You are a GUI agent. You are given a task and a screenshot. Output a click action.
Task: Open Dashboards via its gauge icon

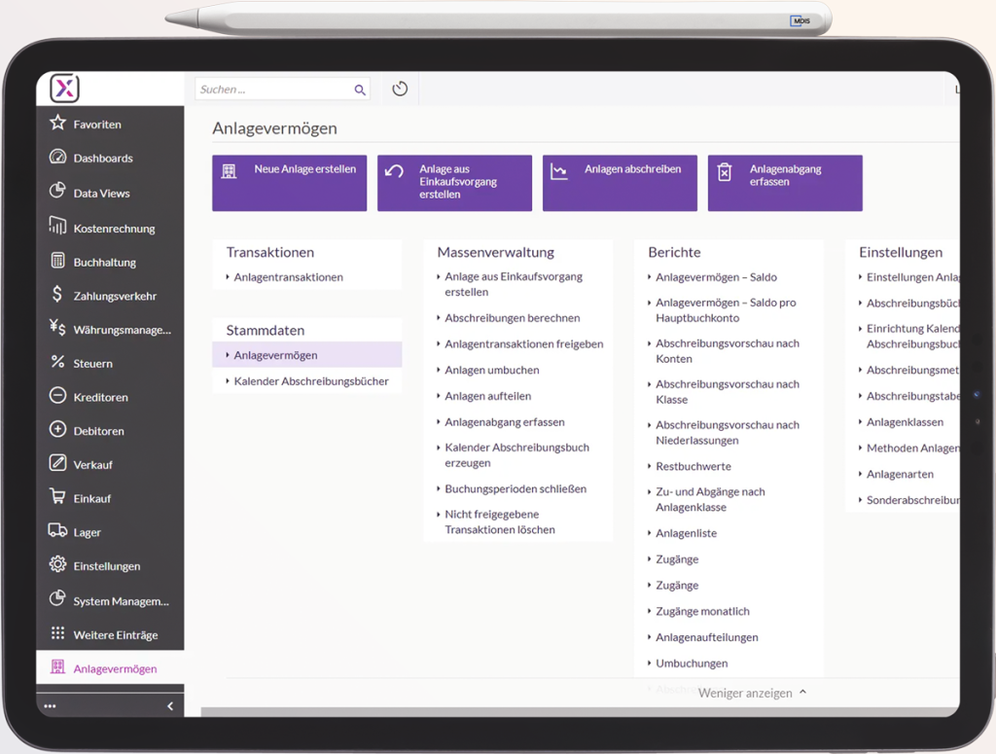(57, 158)
